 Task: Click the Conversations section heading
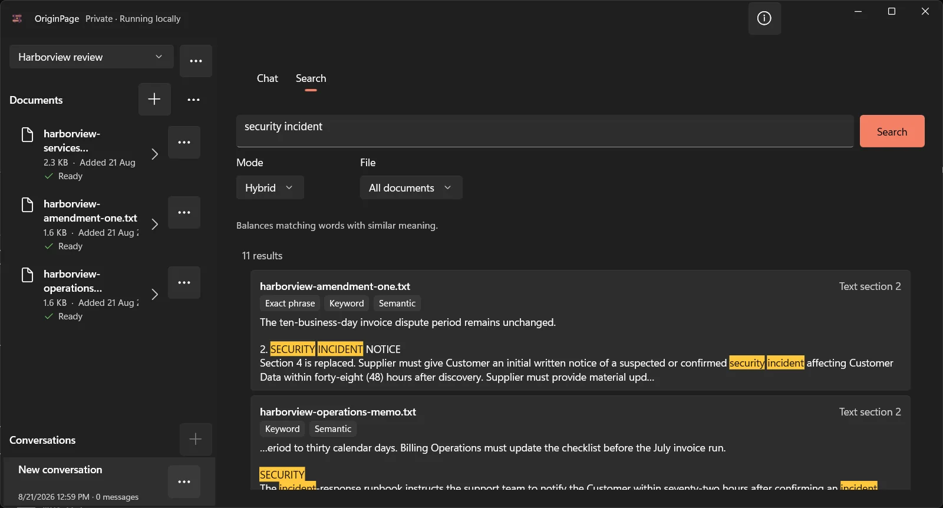pyautogui.click(x=42, y=440)
